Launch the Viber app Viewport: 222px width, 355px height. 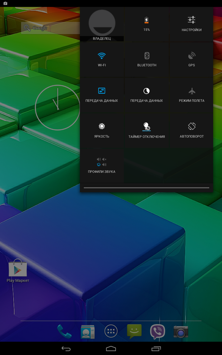coord(158,332)
